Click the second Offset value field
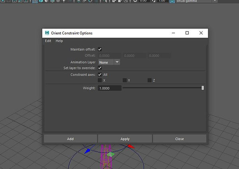Viewport: 239px width, 169px height. tap(135, 56)
